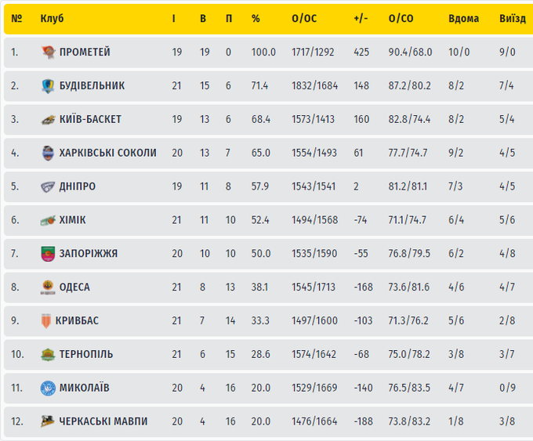533x441 pixels.
Task: Go to the ХАРКІВСЬКІ СОКОЛИ team page
Action: (x=108, y=154)
